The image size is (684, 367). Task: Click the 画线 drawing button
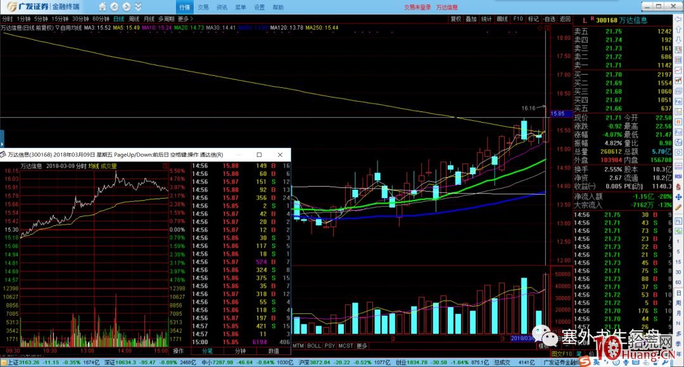point(502,19)
